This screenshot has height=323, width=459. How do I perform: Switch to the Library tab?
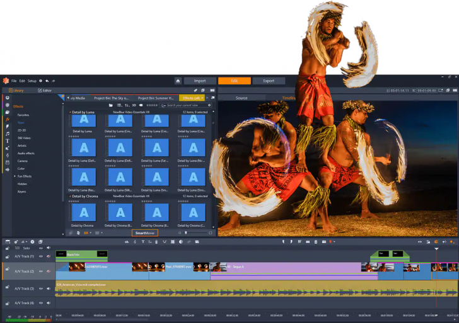pos(16,91)
